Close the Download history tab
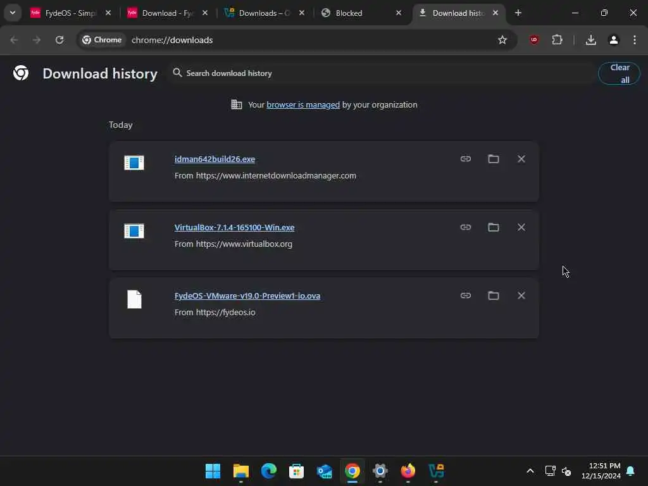This screenshot has height=486, width=648. (x=495, y=13)
